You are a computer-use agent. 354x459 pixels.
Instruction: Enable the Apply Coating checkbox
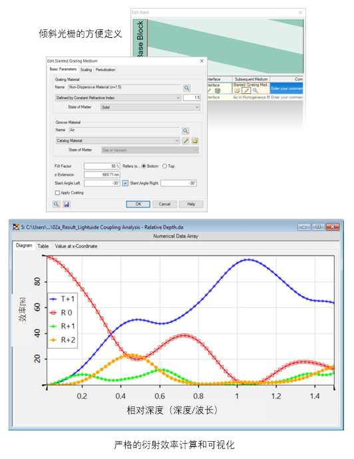[x=57, y=193]
